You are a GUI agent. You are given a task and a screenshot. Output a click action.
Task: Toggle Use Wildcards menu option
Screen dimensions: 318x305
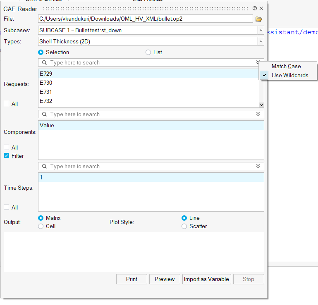point(289,76)
